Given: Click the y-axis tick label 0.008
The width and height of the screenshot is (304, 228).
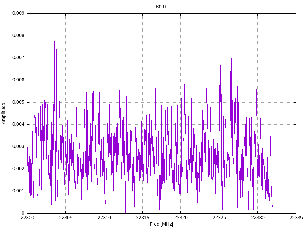Looking at the screenshot, I should click(18, 36).
